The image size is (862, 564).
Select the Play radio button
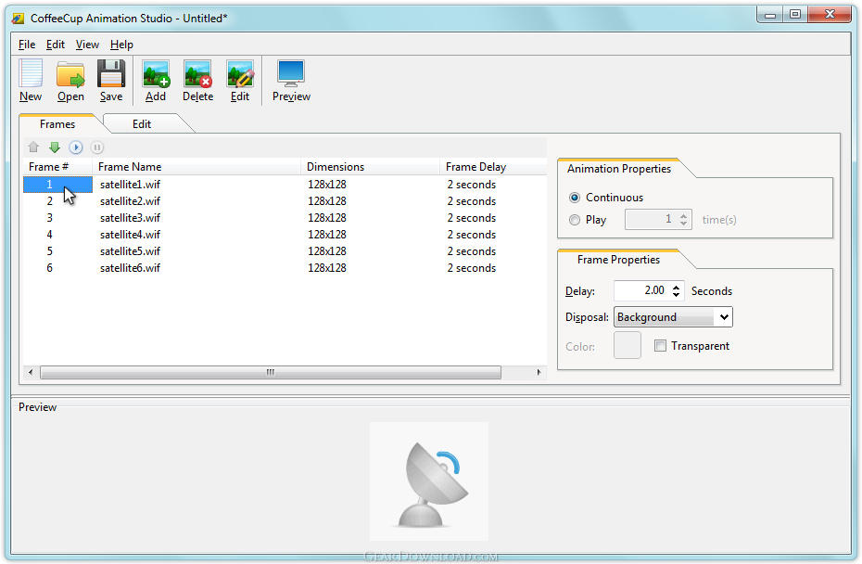(x=575, y=220)
